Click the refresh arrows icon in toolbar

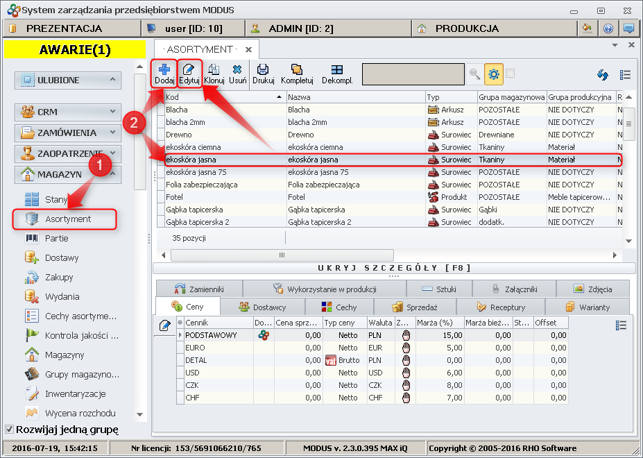(603, 75)
